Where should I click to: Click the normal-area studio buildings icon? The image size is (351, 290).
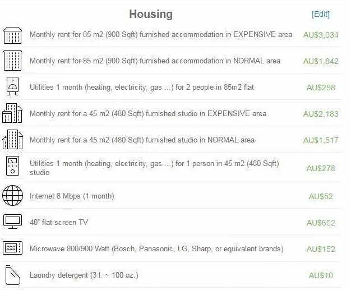pos(12,140)
